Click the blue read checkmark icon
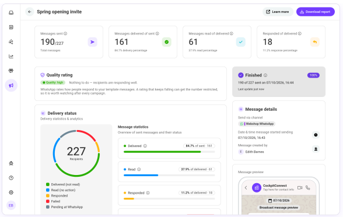Image resolution: width=343 pixels, height=217 pixels. 241,42
